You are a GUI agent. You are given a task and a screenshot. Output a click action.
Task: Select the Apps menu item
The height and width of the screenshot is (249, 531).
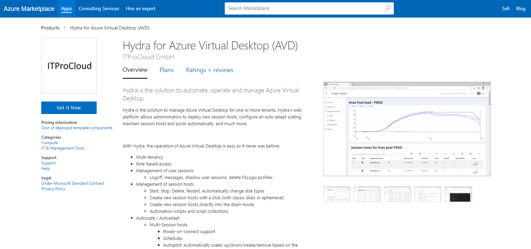67,8
